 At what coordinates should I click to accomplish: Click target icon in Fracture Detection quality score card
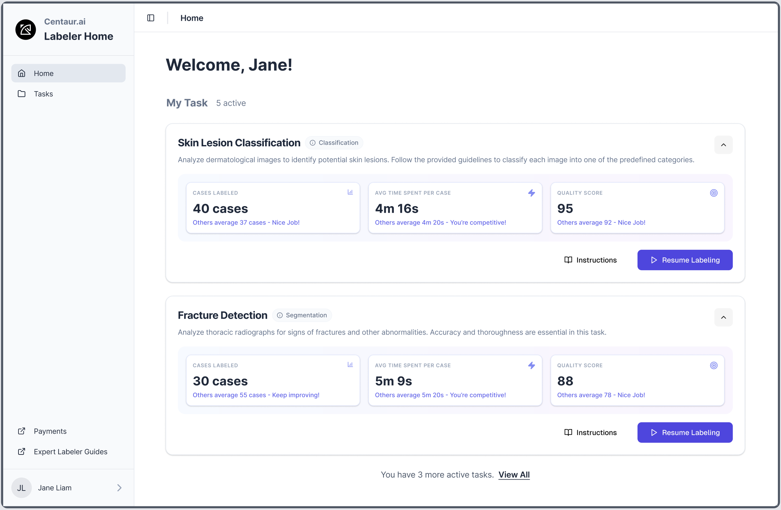(x=714, y=365)
